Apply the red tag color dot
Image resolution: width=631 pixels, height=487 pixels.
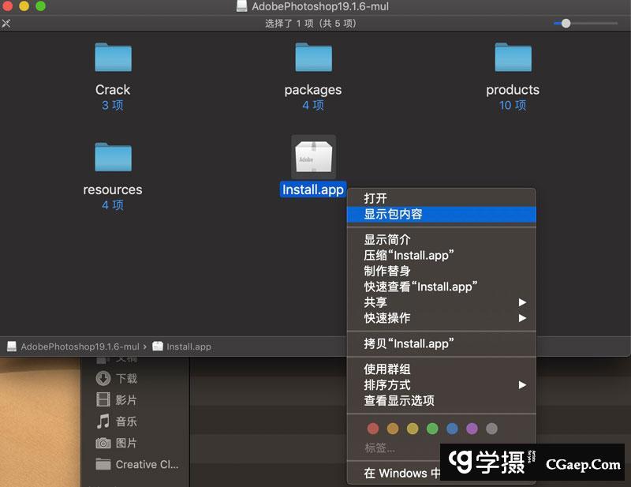[x=374, y=429]
